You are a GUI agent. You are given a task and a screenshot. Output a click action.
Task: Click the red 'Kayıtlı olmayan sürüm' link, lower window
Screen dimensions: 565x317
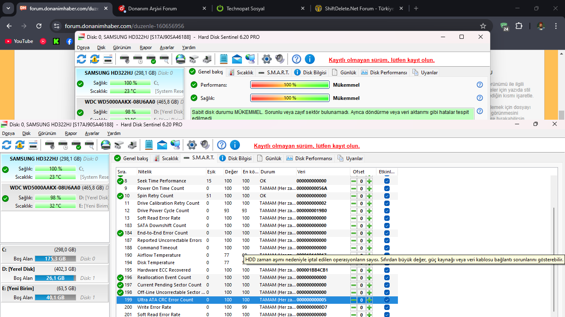(x=306, y=146)
